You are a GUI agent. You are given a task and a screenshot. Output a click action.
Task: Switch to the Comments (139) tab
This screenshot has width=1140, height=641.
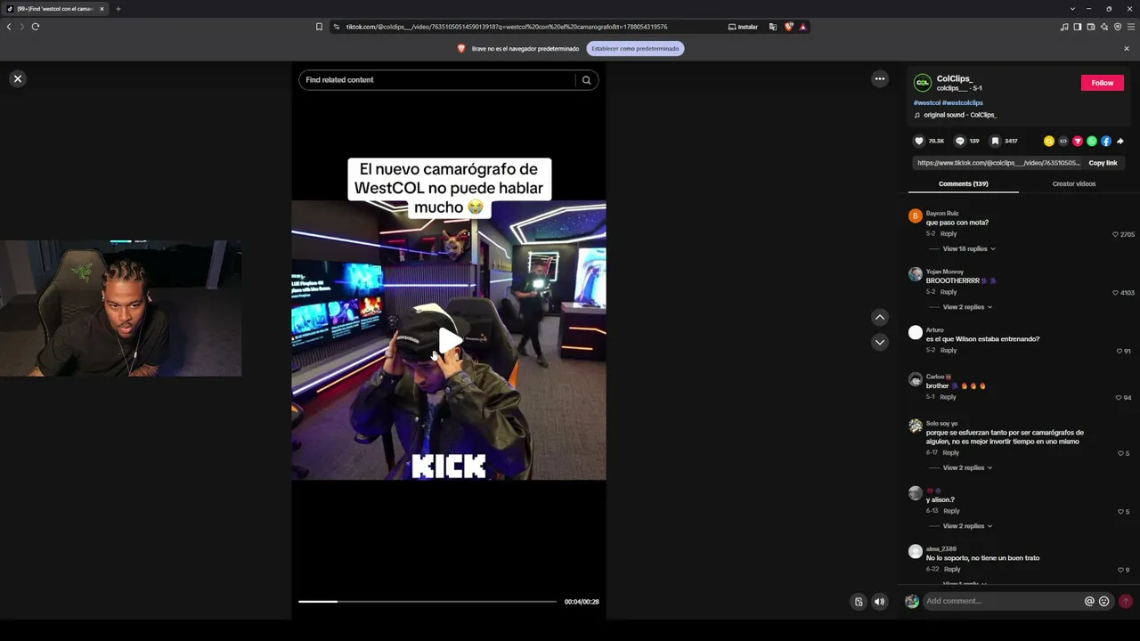(963, 184)
